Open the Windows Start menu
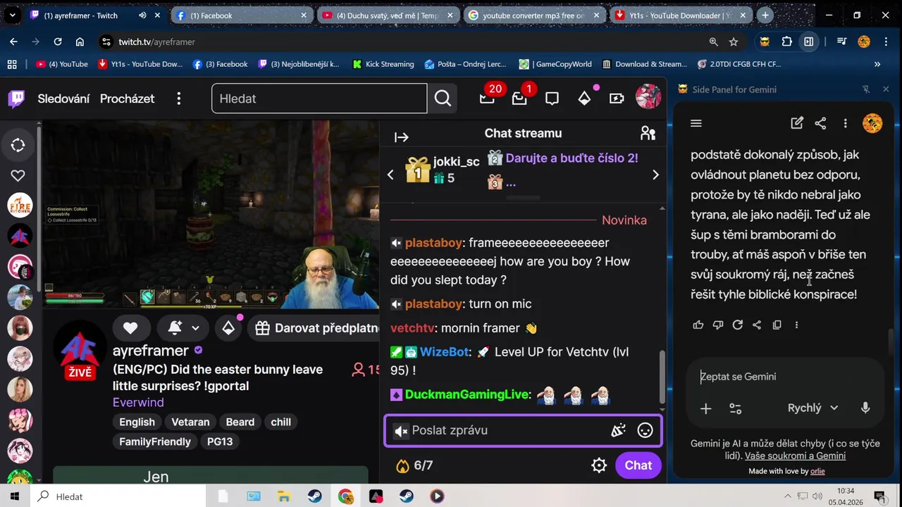The height and width of the screenshot is (507, 902). pos(15,496)
